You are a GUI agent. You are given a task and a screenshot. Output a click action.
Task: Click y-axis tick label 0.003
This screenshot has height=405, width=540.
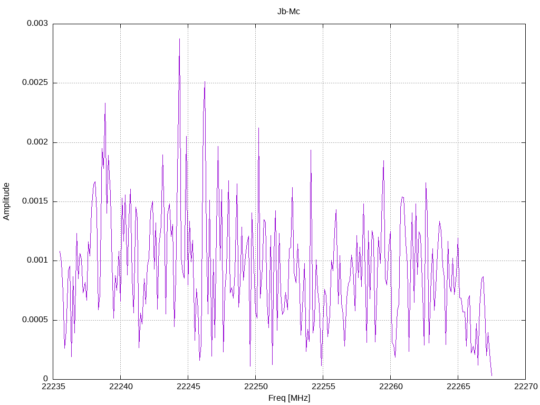37,23
